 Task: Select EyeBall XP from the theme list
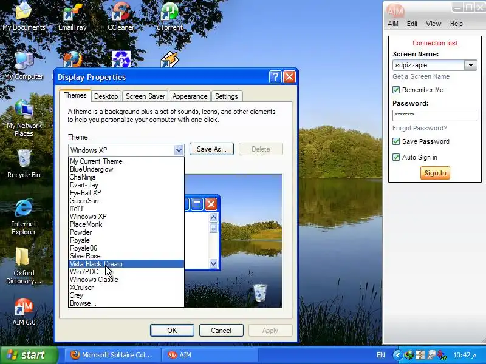pos(126,193)
